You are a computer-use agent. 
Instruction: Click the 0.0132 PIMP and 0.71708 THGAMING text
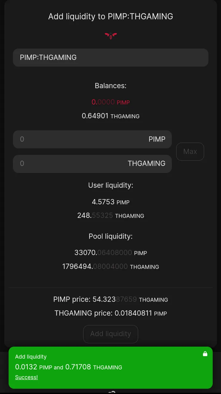pyautogui.click(x=69, y=367)
